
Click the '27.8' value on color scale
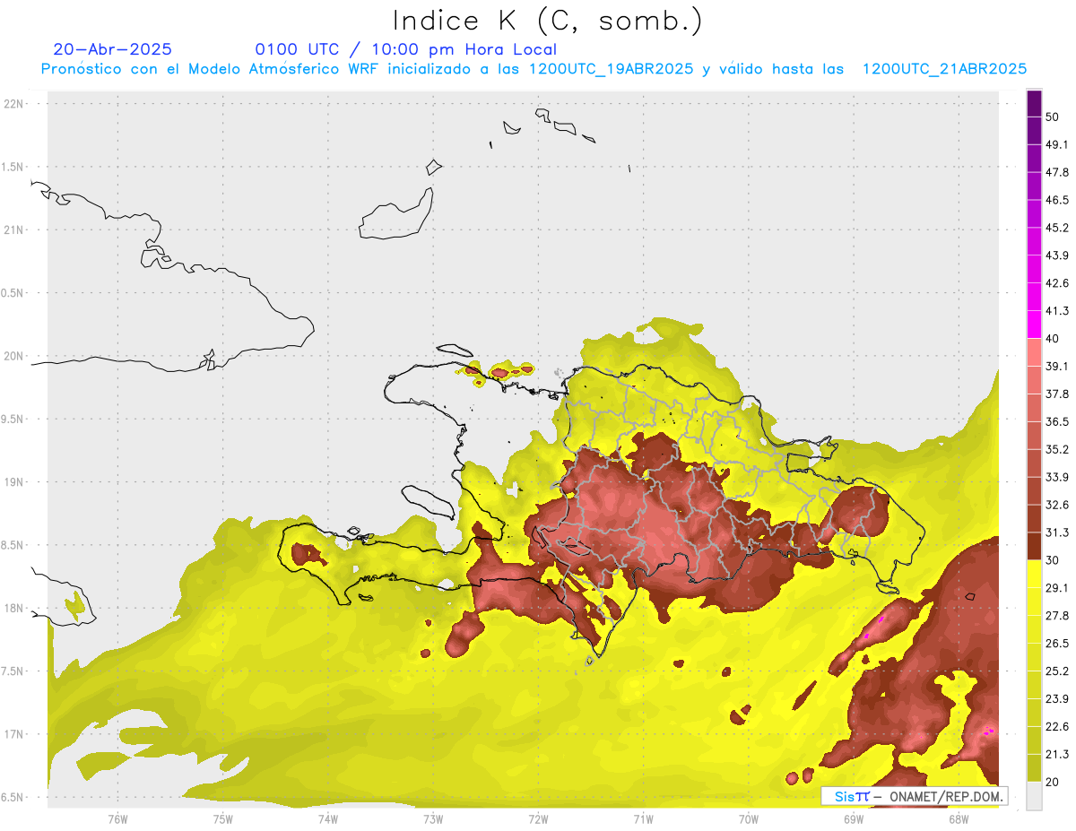coord(1056,615)
